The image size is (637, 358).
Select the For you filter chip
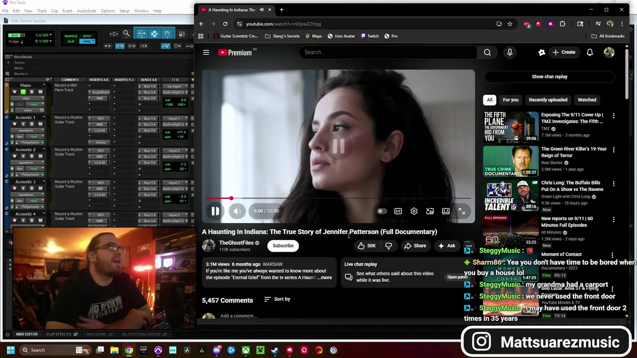point(511,100)
